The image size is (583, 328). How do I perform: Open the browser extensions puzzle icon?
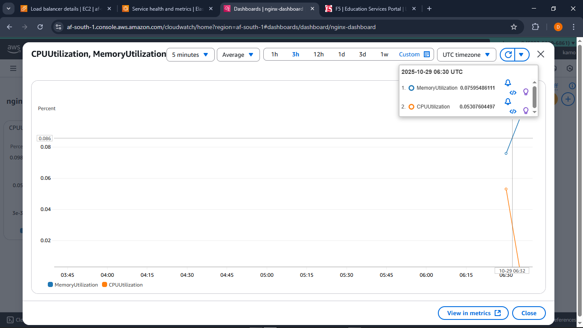[535, 26]
